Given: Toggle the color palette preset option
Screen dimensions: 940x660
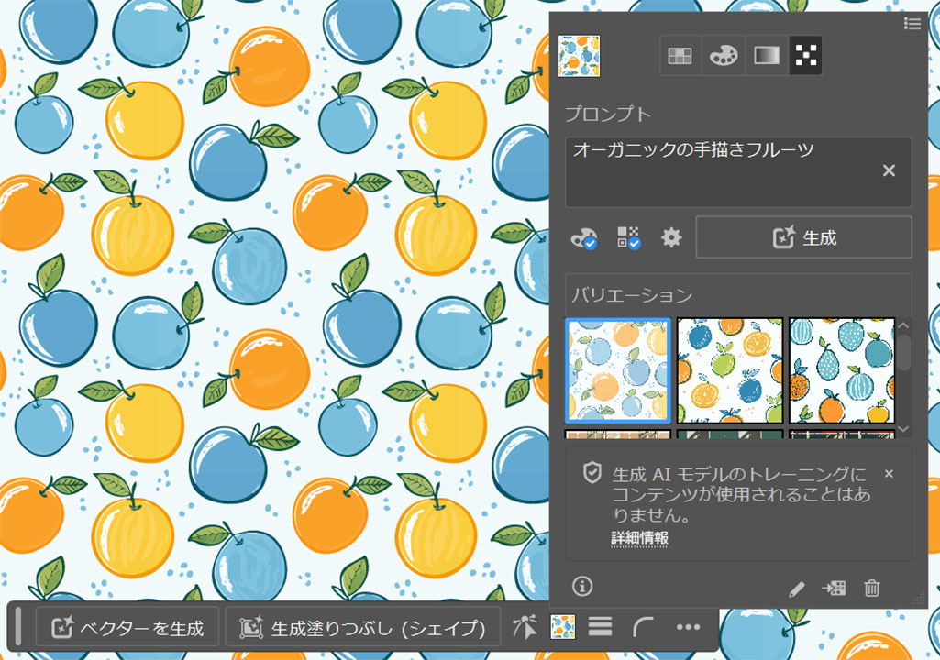Looking at the screenshot, I should (x=583, y=238).
